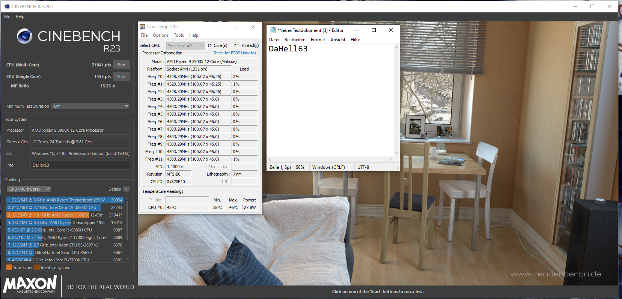This screenshot has width=622, height=299.
Task: Select ranking row Threadripper 2990W 30054
Action: [65, 200]
